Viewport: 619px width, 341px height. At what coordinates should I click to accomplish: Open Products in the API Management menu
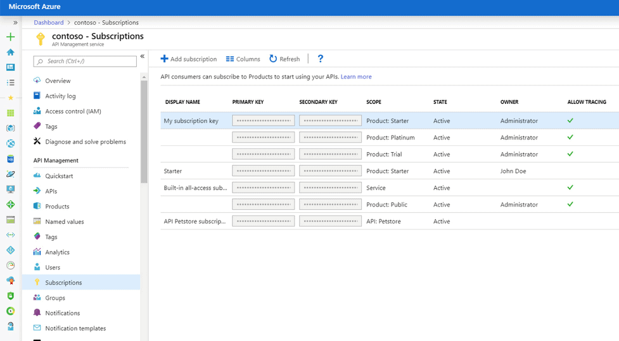pyautogui.click(x=57, y=207)
